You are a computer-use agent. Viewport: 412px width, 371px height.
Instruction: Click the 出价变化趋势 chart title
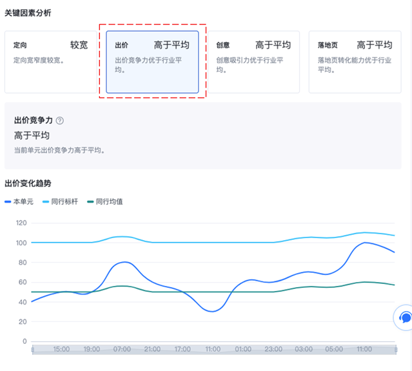tap(28, 183)
